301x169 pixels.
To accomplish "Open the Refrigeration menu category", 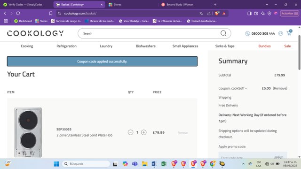I will (66, 46).
